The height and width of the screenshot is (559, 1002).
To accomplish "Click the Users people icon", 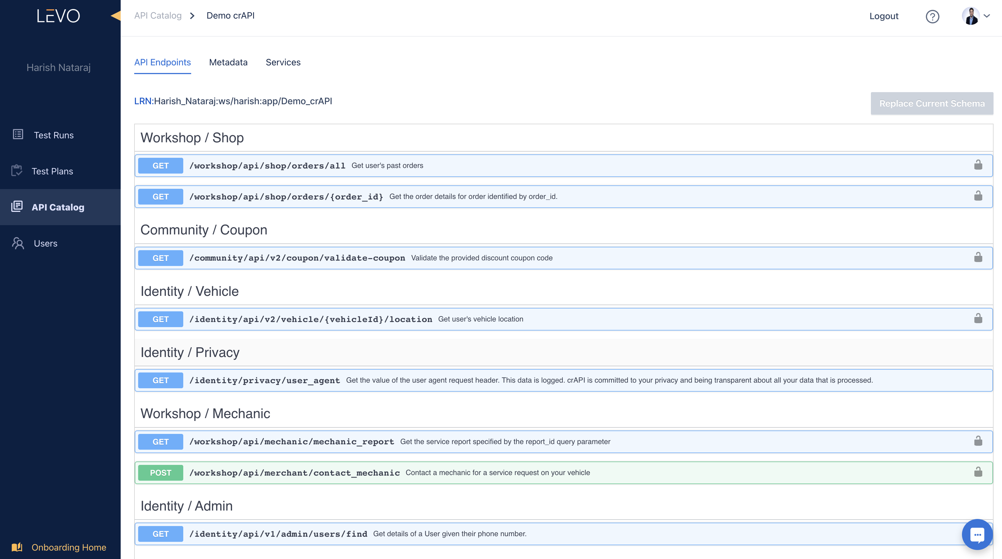I will (18, 243).
